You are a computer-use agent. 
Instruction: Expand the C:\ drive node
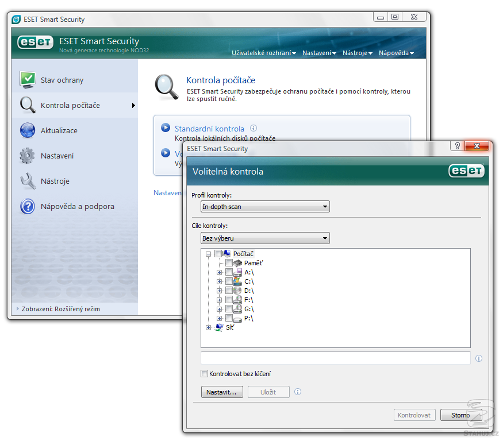click(x=219, y=281)
